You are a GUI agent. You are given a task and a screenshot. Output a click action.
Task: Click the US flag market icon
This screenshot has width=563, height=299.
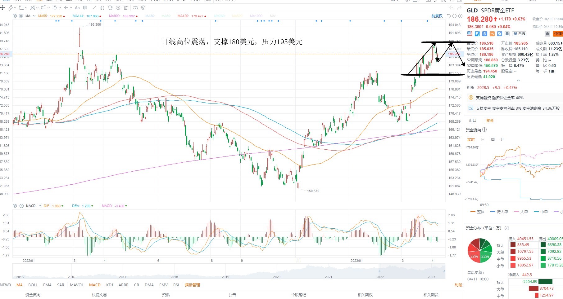470,33
